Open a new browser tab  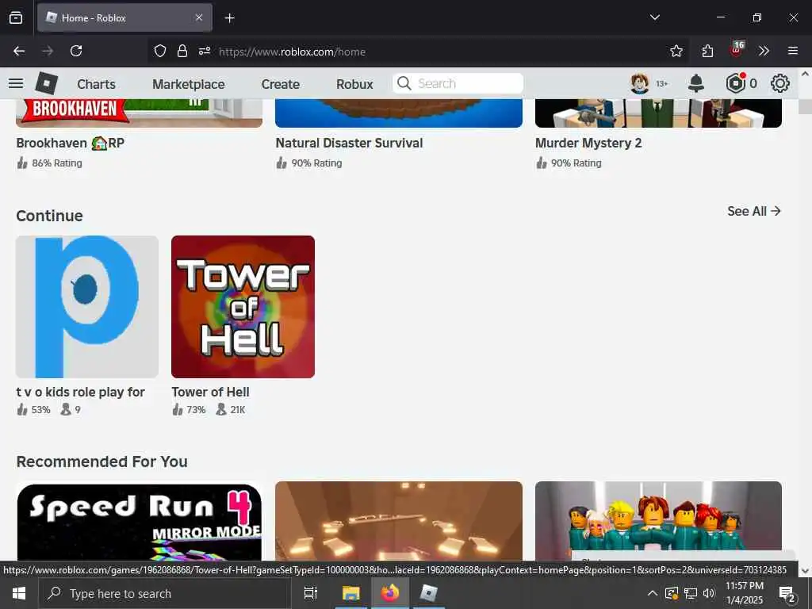pyautogui.click(x=229, y=18)
